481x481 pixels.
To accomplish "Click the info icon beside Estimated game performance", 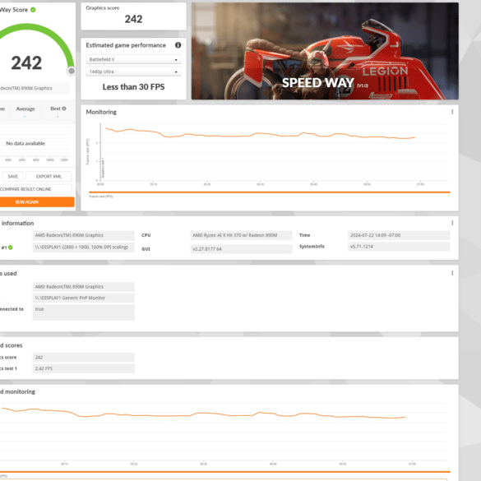I will click(178, 45).
